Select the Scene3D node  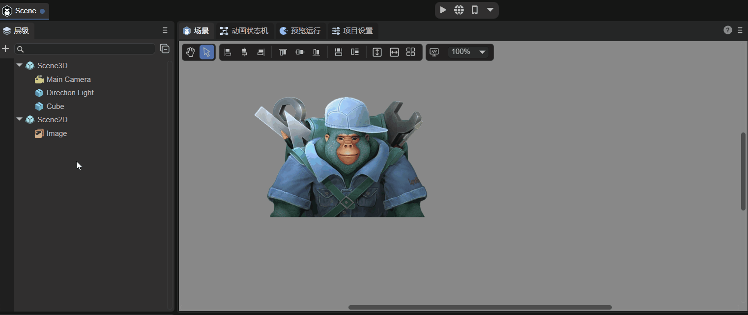[x=52, y=66]
